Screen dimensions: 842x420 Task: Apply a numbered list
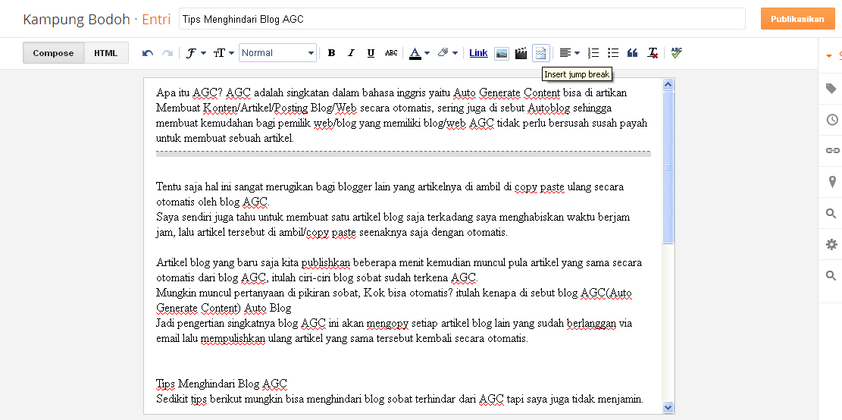[x=593, y=53]
